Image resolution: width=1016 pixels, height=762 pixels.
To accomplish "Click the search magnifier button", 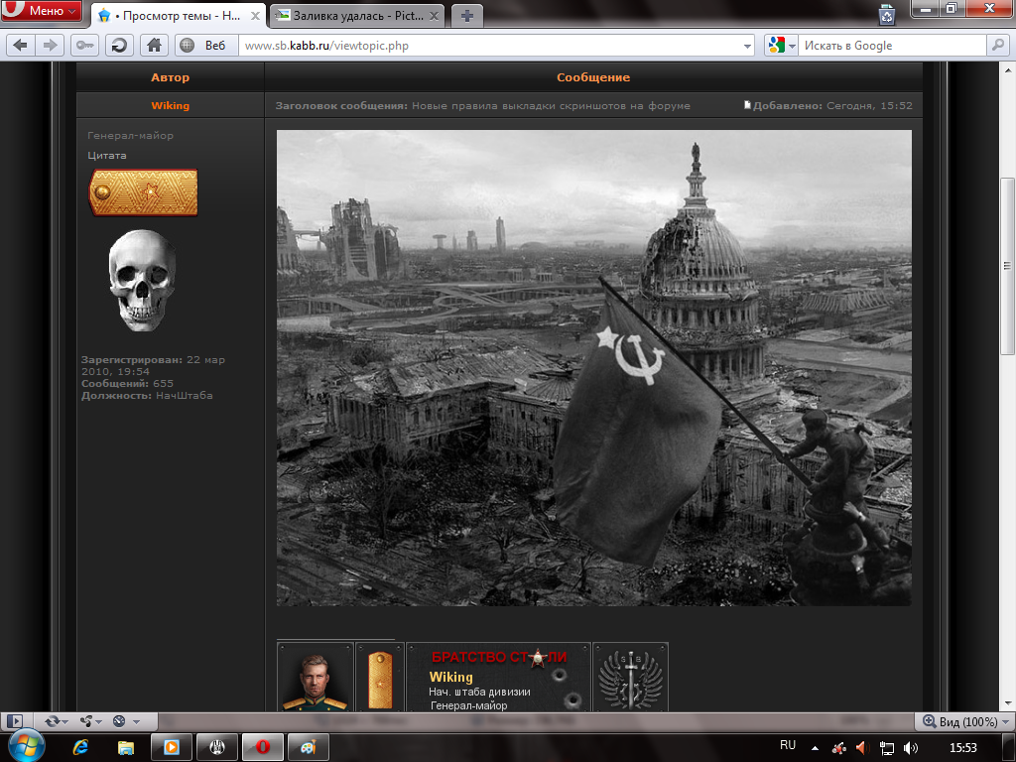I will pos(998,46).
